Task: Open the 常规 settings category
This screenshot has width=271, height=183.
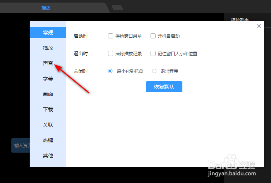Action: [48, 33]
